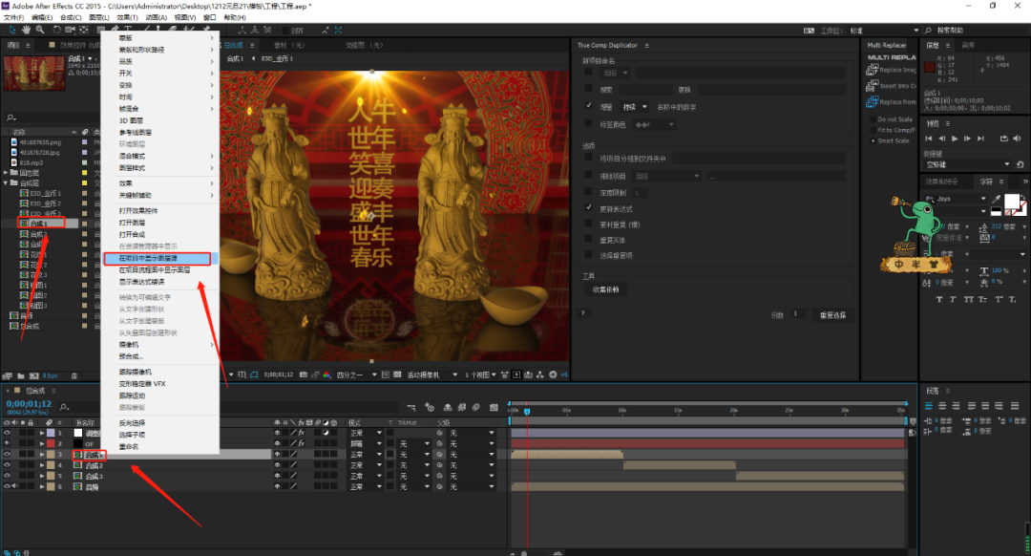Toggle the 深度限制 checkbox
The image size is (1031, 556).
click(x=588, y=192)
